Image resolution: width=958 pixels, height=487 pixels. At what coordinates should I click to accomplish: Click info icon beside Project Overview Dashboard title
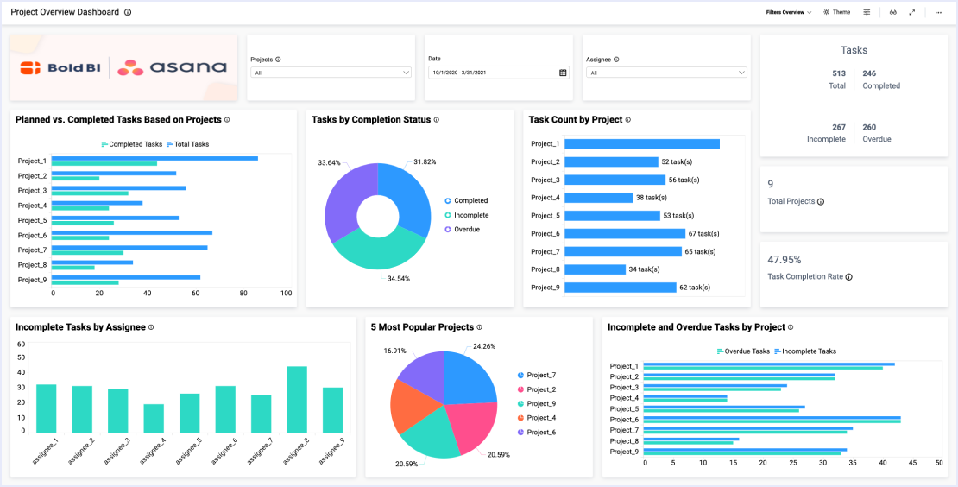point(128,12)
